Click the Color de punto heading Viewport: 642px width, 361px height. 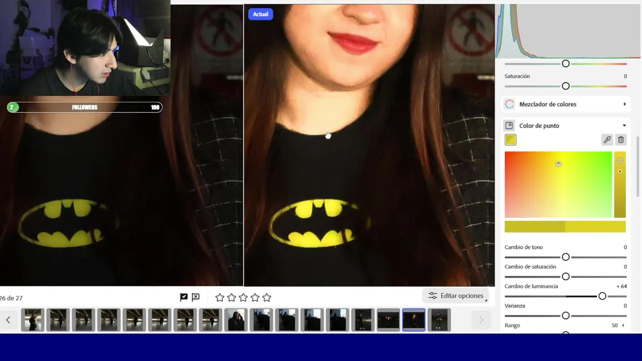click(x=539, y=126)
